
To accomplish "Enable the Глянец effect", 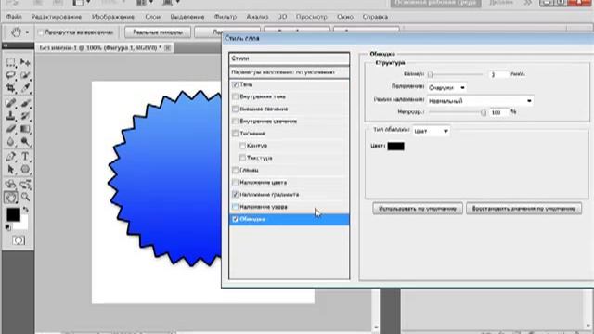I will [235, 170].
